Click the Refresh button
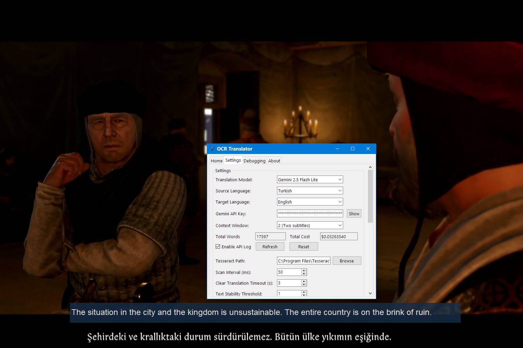Screen dimensions: 523x348 (270, 247)
